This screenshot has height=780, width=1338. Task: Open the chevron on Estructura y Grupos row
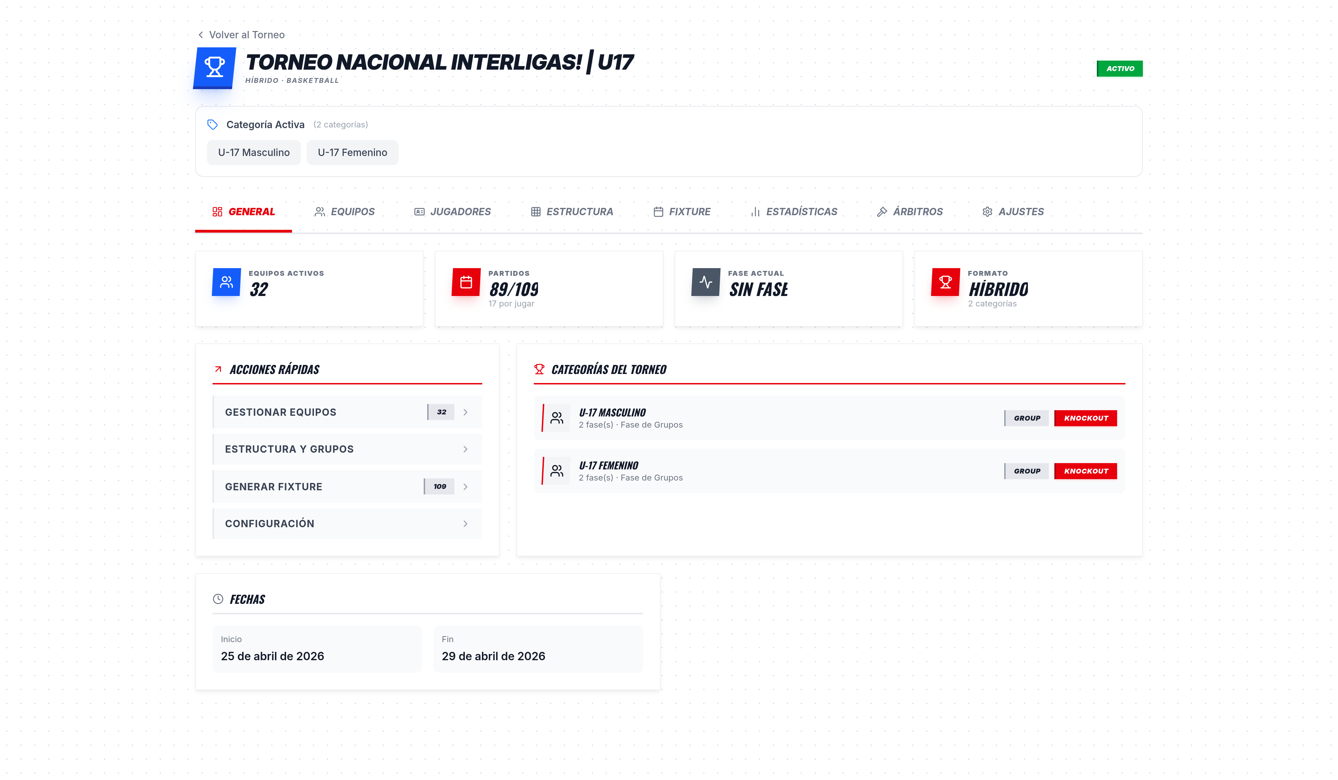[466, 450]
